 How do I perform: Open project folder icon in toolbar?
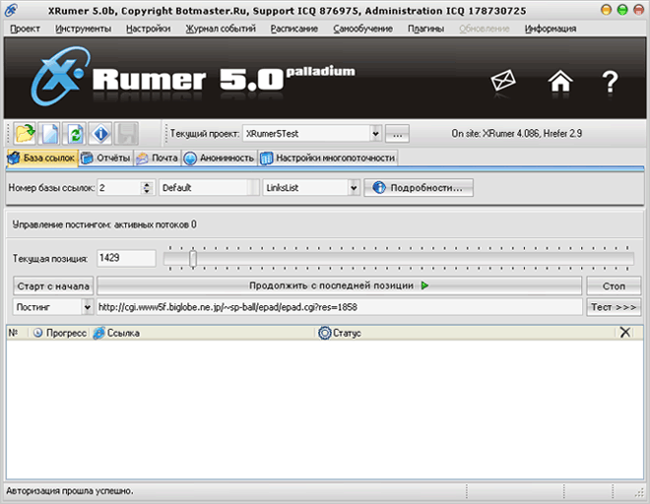click(x=25, y=134)
